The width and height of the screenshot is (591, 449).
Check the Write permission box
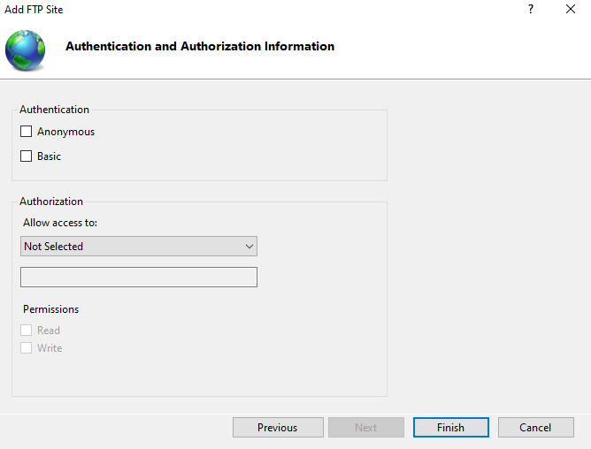pos(27,348)
